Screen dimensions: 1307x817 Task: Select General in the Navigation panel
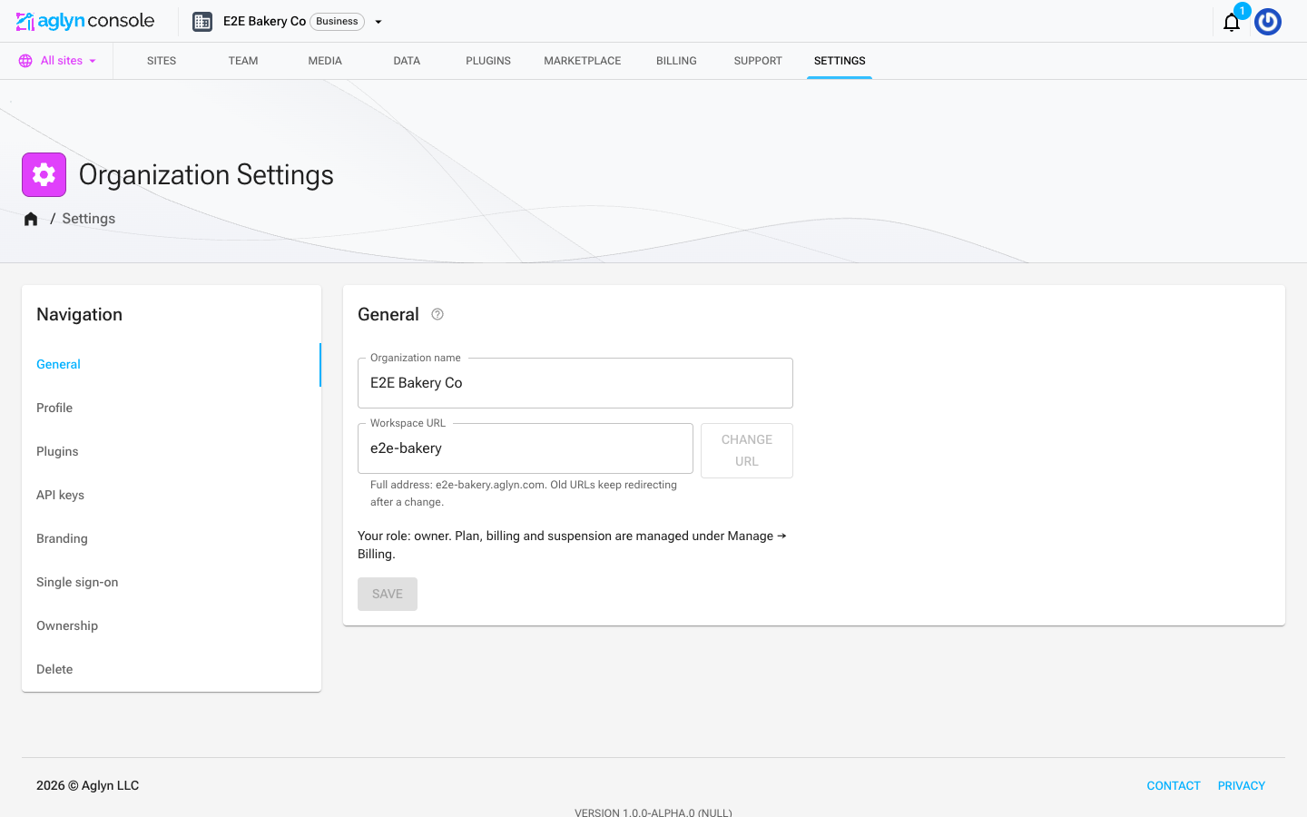point(172,364)
